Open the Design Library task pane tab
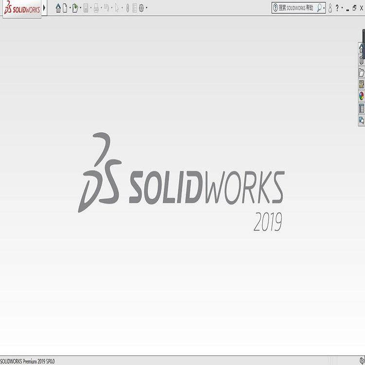Image resolution: width=365 pixels, height=365 pixels. (x=361, y=60)
